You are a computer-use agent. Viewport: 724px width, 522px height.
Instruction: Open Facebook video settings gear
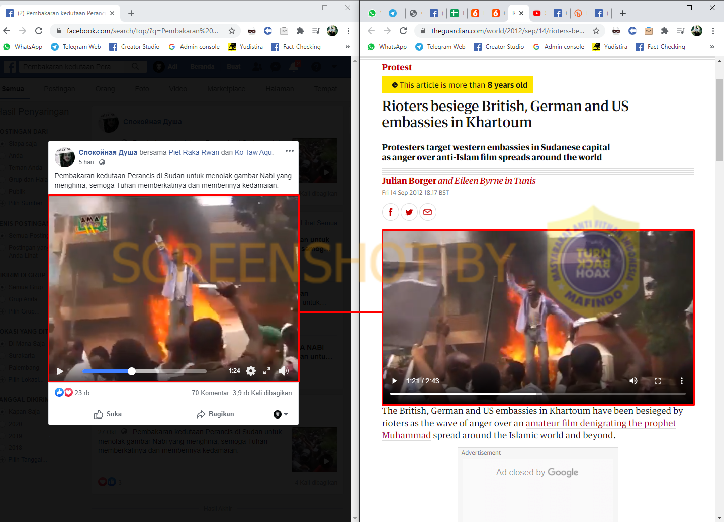click(x=251, y=371)
